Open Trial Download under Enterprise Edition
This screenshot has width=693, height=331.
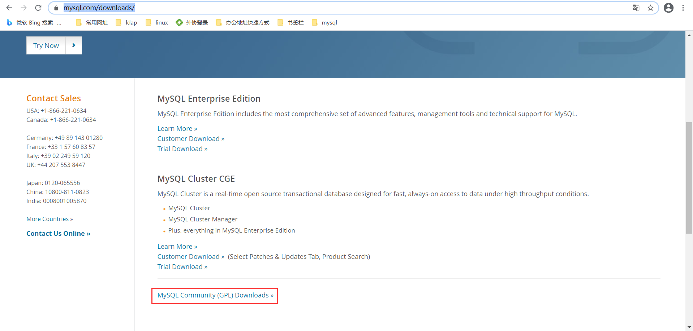pyautogui.click(x=182, y=149)
